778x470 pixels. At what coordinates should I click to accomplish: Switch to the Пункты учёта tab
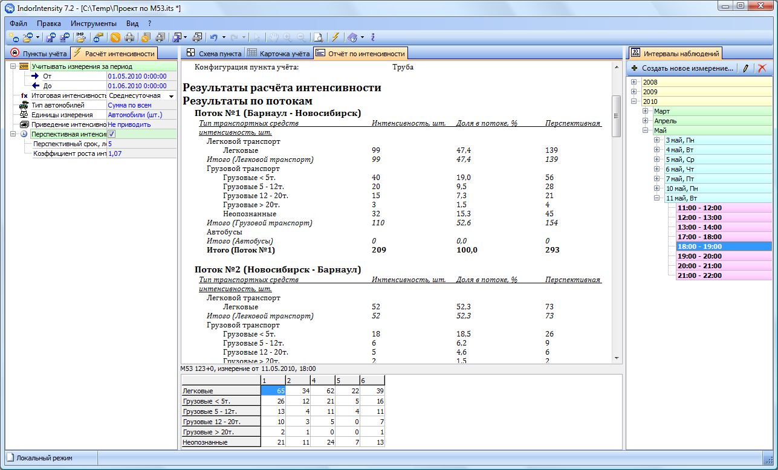point(38,53)
